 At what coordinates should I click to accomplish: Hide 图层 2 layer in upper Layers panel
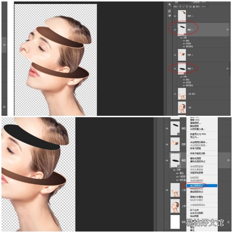pyautogui.click(x=175, y=55)
